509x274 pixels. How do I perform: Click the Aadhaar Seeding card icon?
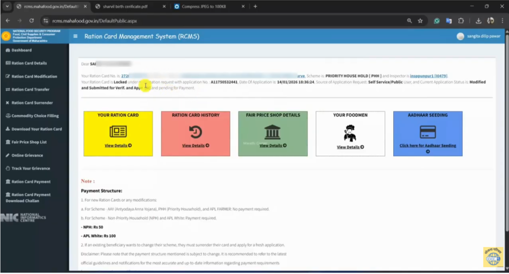coord(427,132)
